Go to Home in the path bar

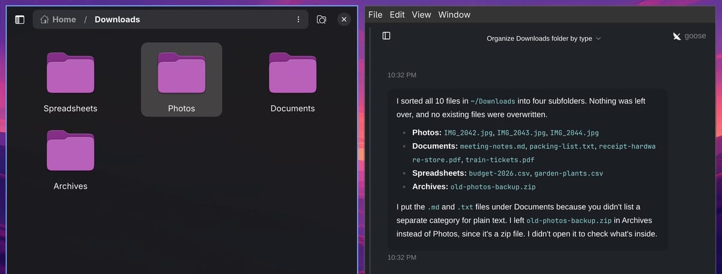[58, 19]
